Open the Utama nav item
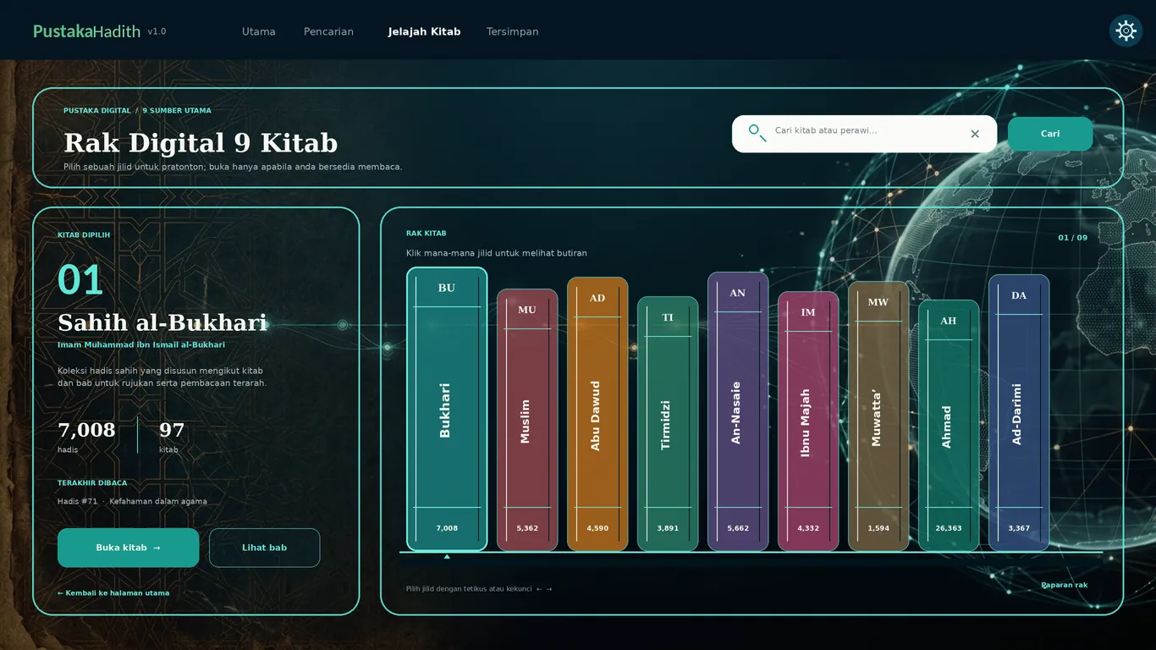Screen dimensions: 1156x650 click(259, 31)
